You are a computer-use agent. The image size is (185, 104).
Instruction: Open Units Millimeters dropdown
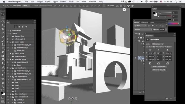click(x=157, y=44)
